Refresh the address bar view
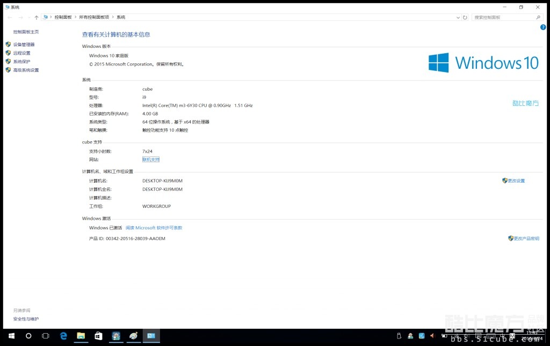The width and height of the screenshot is (550, 346). 465,18
